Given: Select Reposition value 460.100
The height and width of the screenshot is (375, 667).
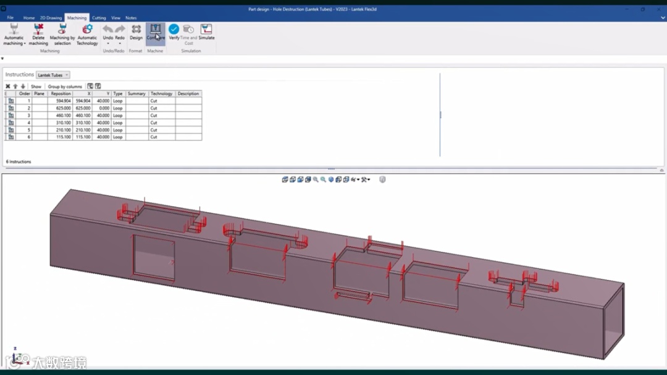Looking at the screenshot, I should [61, 115].
